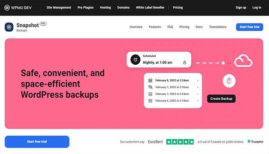
Task: Click the PRO badge next to Snapshot
Action: point(43,24)
